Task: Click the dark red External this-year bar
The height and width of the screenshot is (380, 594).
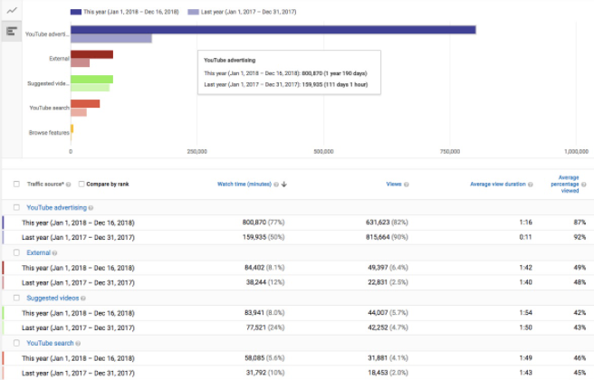Action: [91, 54]
